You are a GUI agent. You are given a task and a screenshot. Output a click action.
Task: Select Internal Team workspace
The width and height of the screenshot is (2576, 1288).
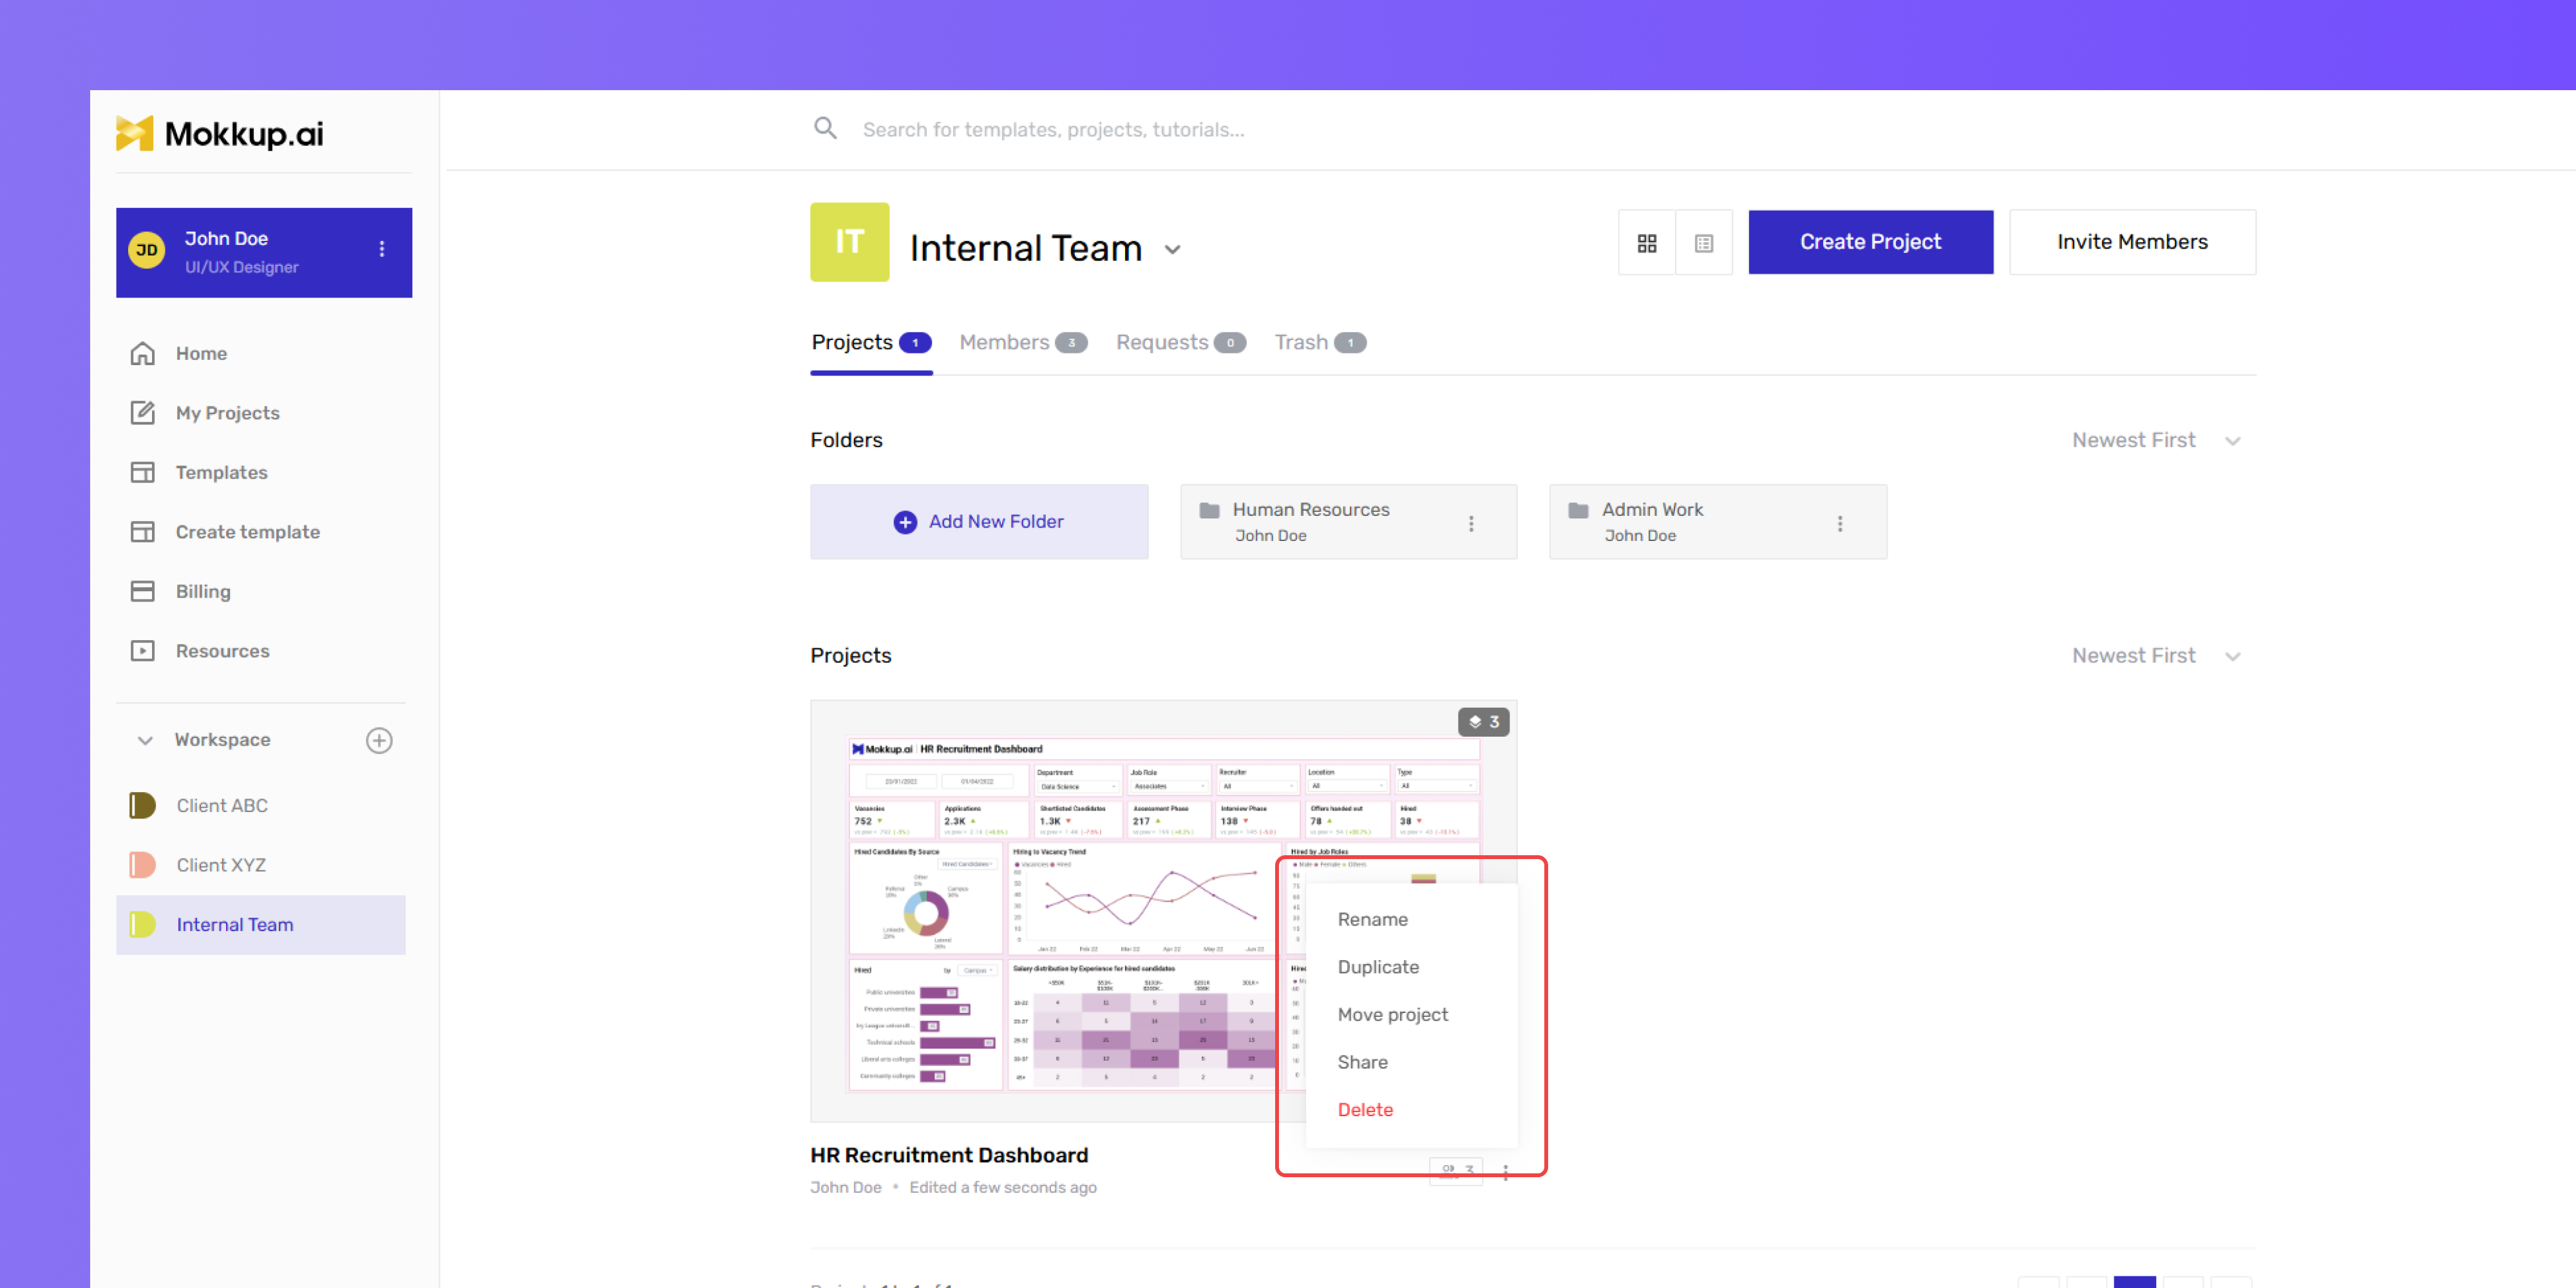click(x=261, y=925)
